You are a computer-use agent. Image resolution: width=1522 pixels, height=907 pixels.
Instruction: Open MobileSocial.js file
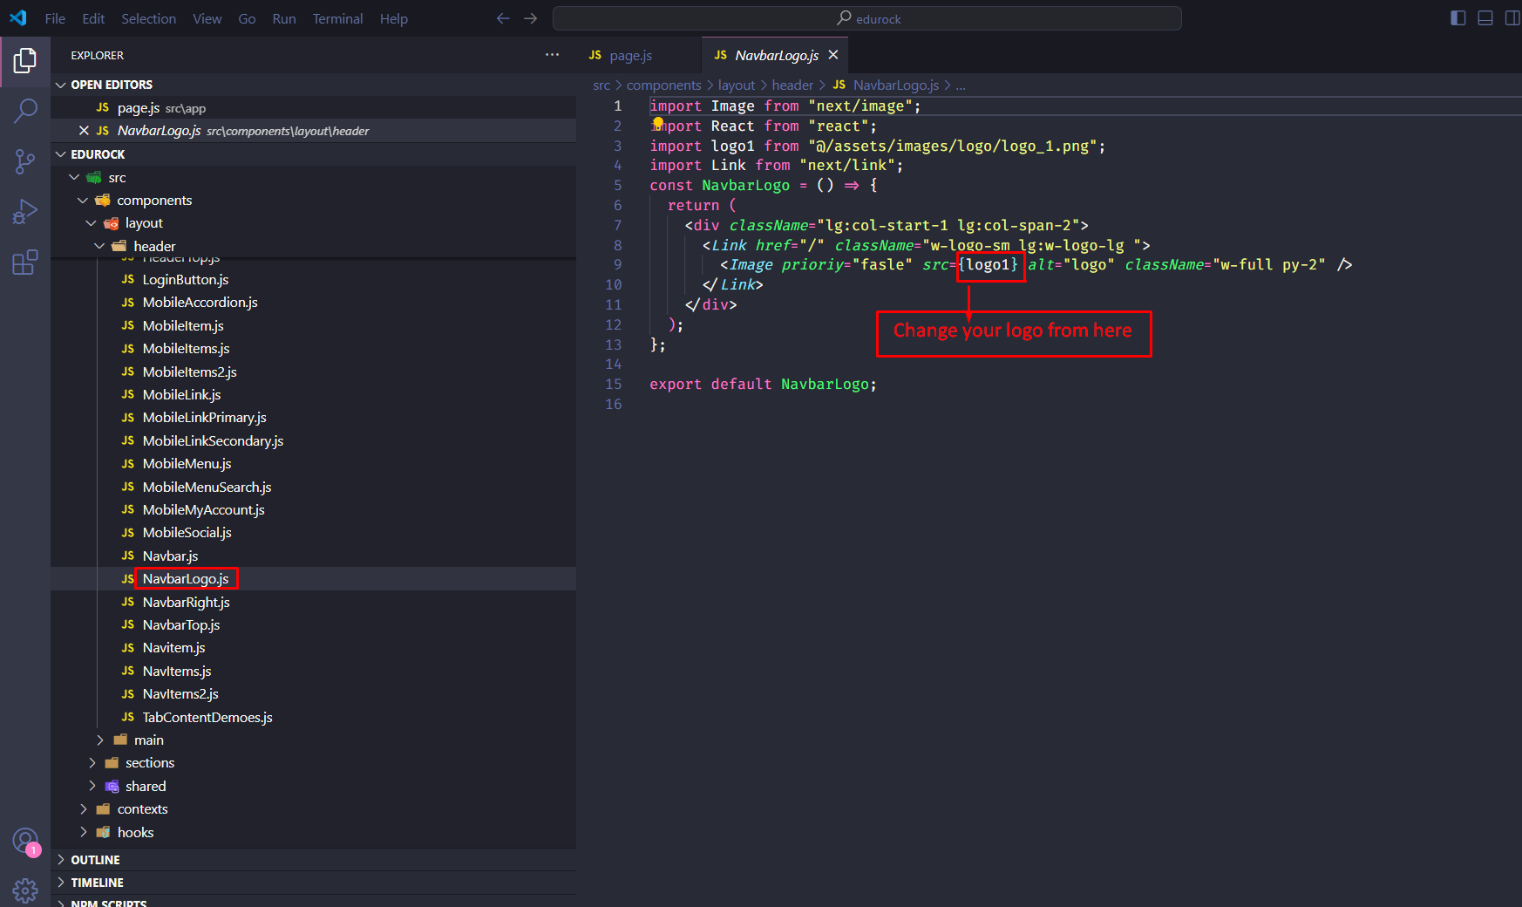313,532
